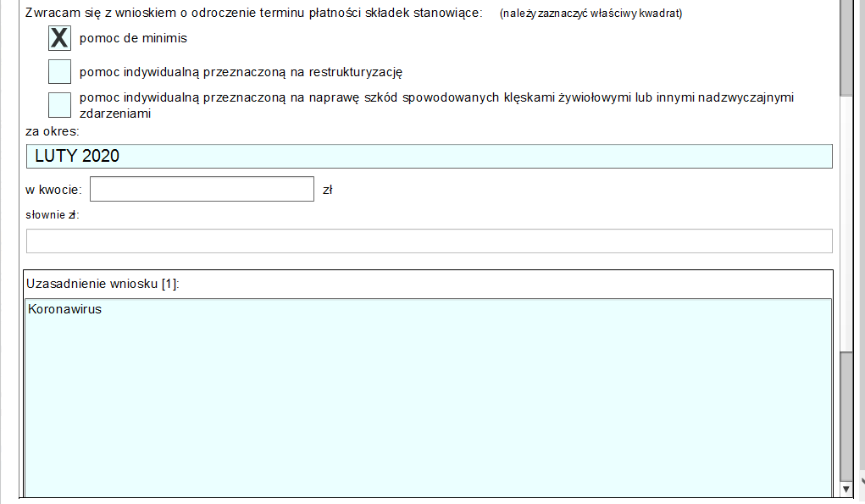The height and width of the screenshot is (504, 865).
Task: Click the 'za okres:' label
Action: tap(53, 131)
